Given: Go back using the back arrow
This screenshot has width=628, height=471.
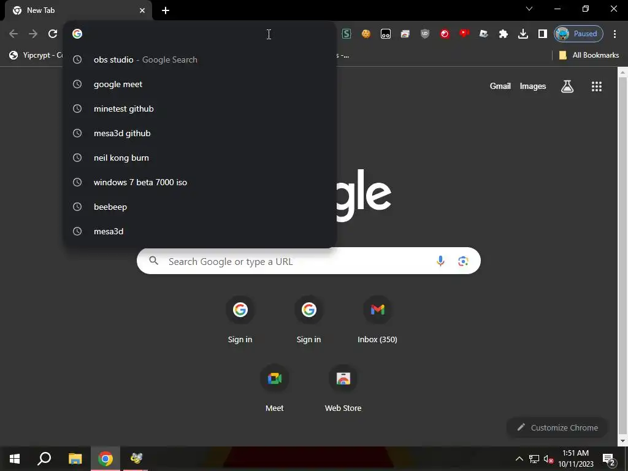Looking at the screenshot, I should click(13, 34).
